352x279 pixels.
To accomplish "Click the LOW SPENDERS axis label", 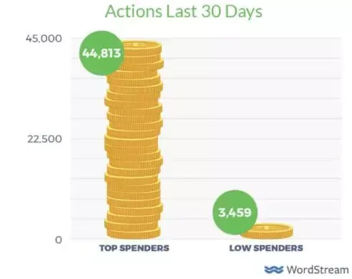I will tap(266, 248).
